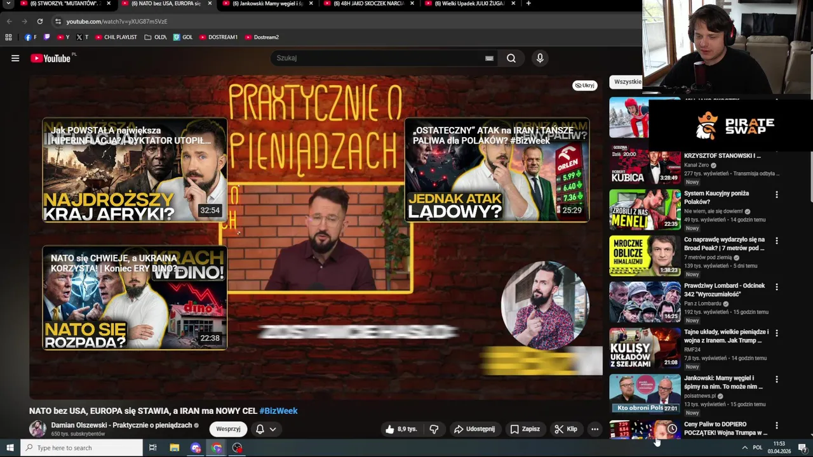Open a new browser tab
813x457 pixels.
click(528, 4)
